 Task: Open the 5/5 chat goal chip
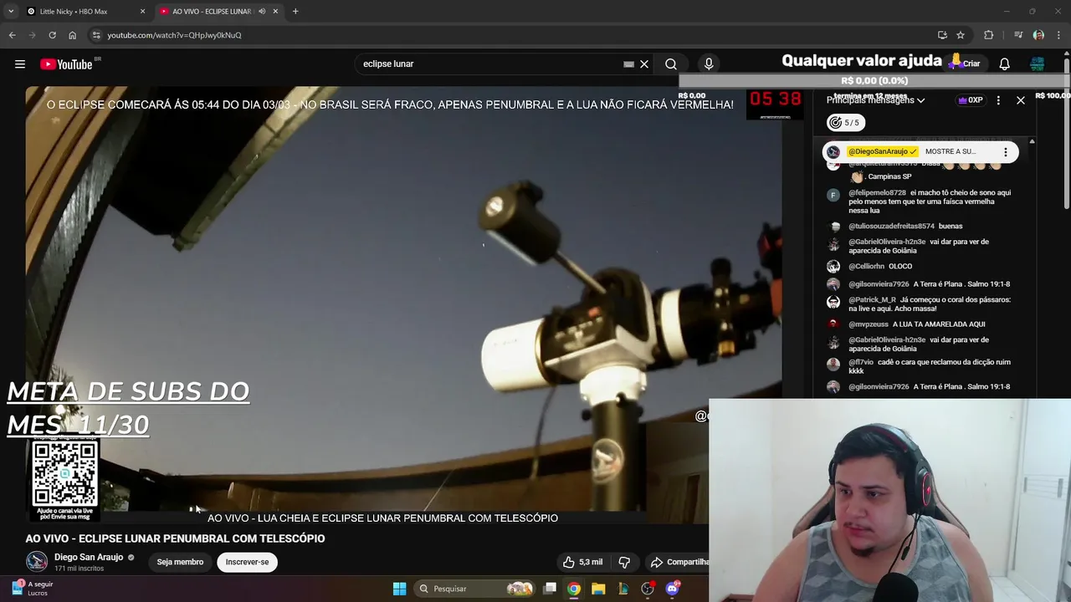tap(844, 122)
